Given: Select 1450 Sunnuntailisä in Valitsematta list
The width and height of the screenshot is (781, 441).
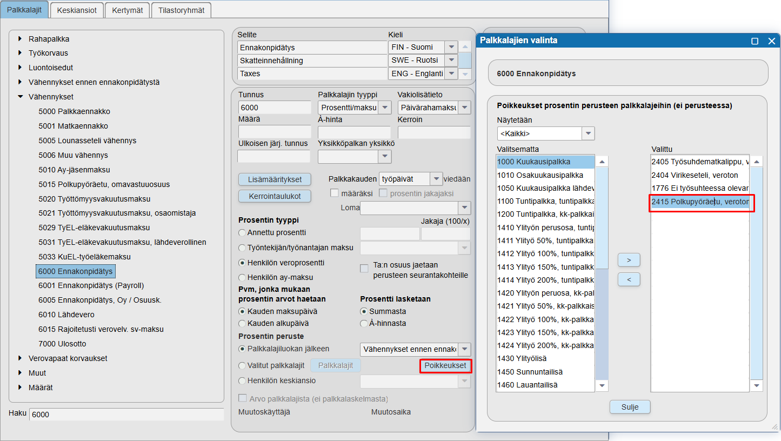Looking at the screenshot, I should pos(545,372).
